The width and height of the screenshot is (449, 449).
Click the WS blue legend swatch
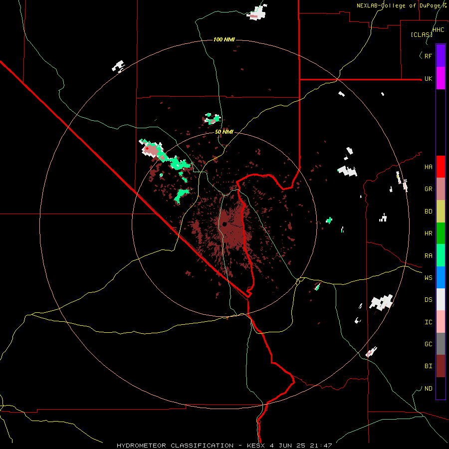441,277
